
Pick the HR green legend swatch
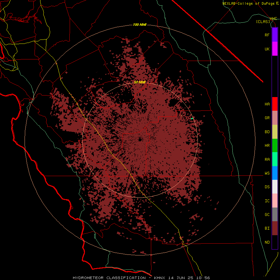pyautogui.click(x=275, y=146)
